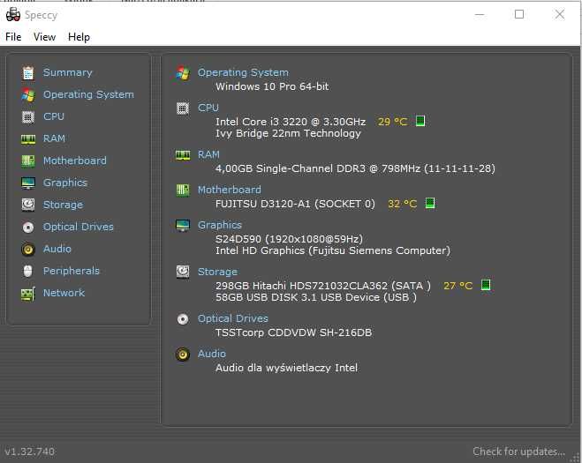Select Operating System in the sidebar
Screen dimensions: 582x463
(88, 94)
